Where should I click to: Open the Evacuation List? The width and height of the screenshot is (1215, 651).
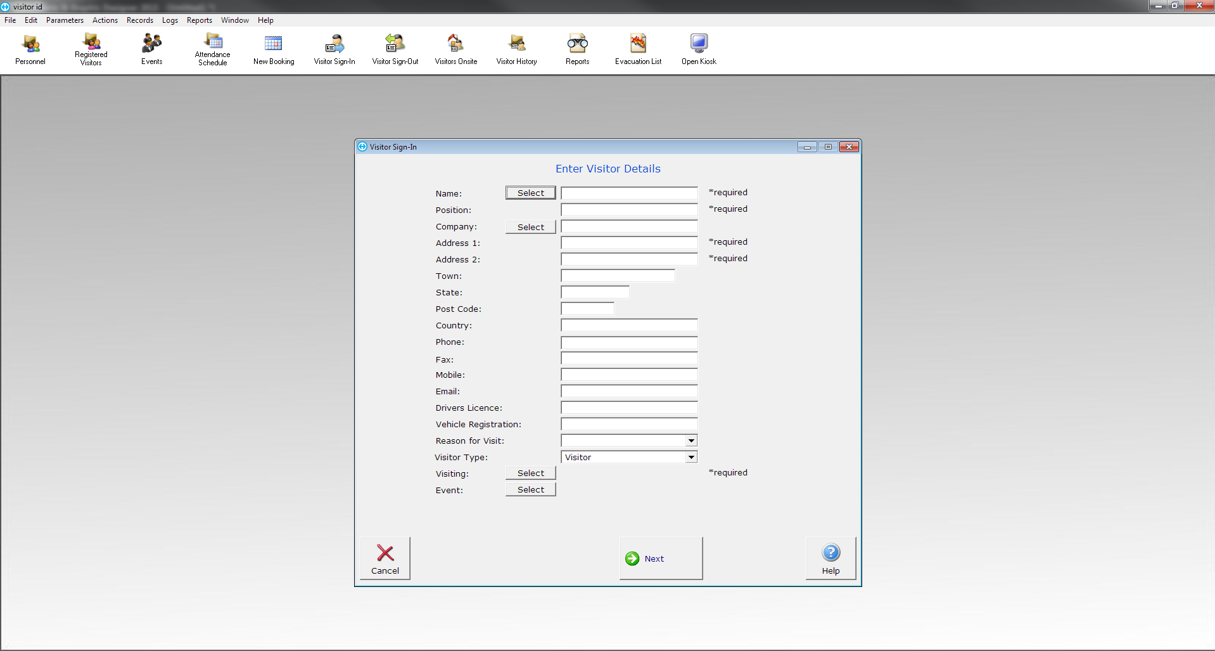click(638, 49)
